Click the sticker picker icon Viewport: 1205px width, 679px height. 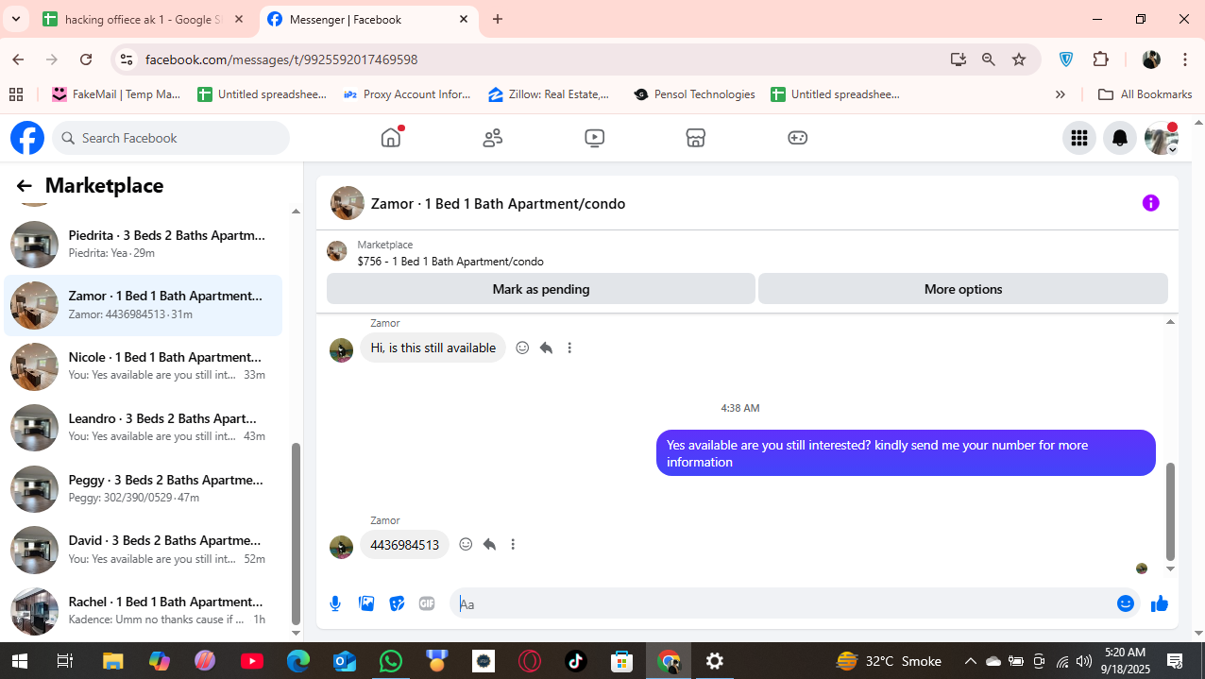(x=397, y=603)
